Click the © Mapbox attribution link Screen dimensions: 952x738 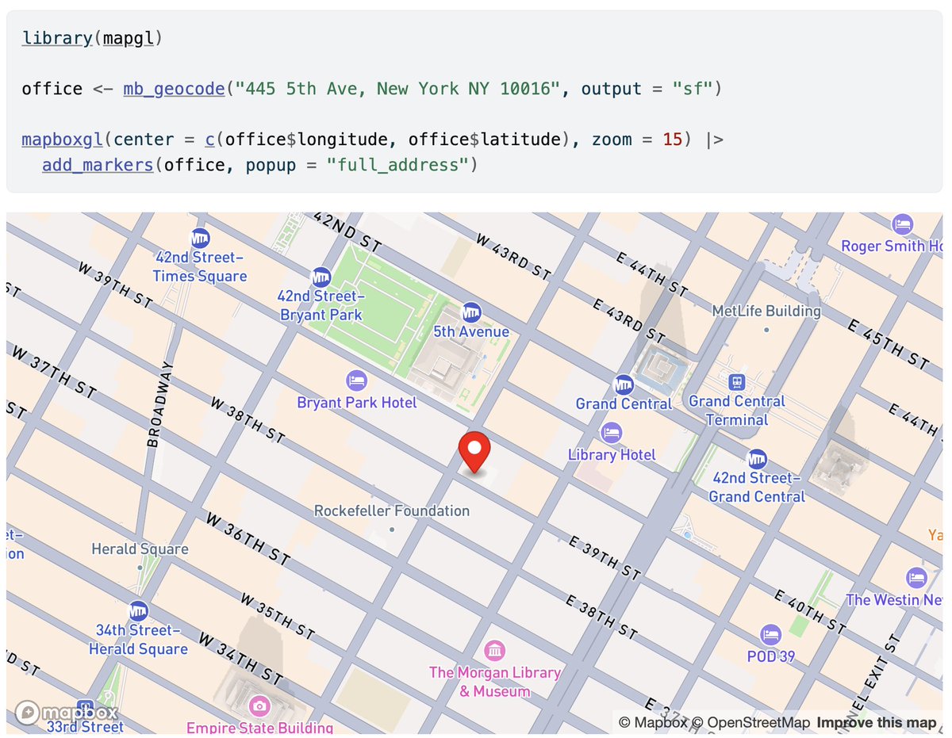tap(653, 723)
